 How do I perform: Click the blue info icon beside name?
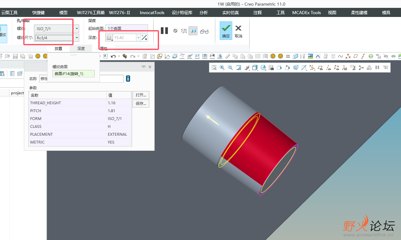click(x=128, y=79)
